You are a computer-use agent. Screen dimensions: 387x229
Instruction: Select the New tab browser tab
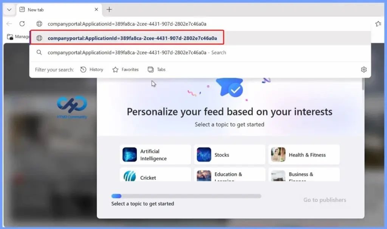coord(59,9)
